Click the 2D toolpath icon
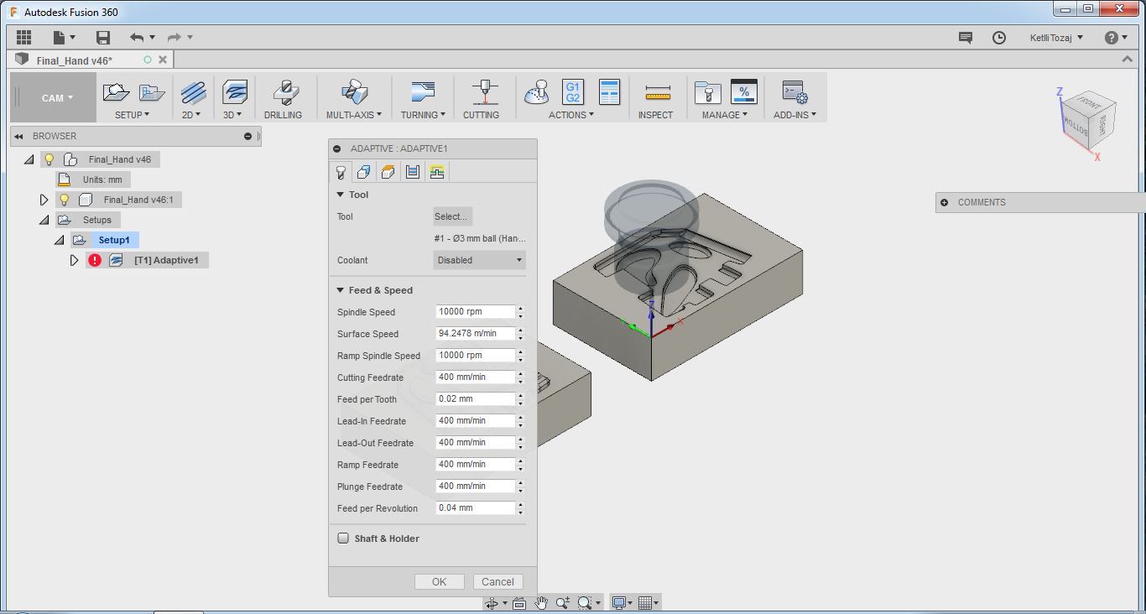The width and height of the screenshot is (1146, 614). [x=193, y=92]
